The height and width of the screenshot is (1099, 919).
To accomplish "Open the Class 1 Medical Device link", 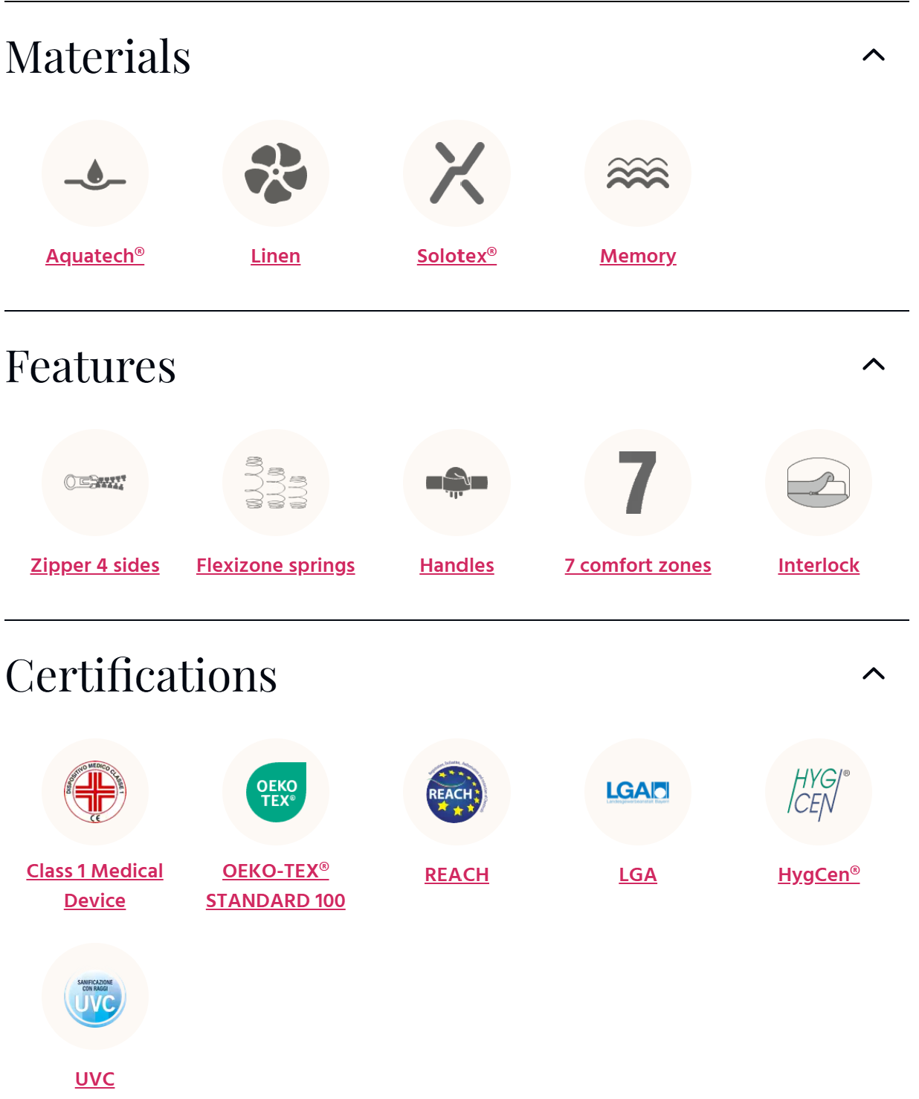I will (x=95, y=886).
